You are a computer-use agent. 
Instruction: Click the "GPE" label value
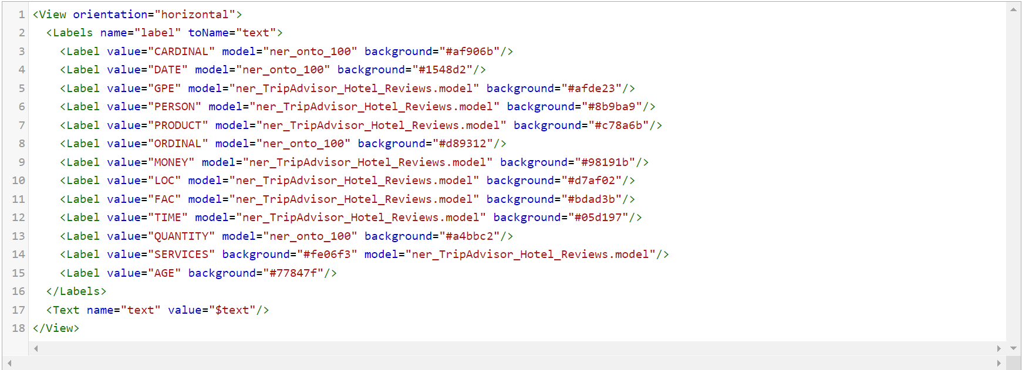pos(164,89)
